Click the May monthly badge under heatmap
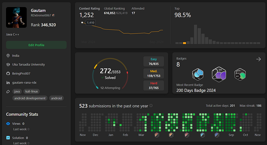Image resolution: width=267 pixels, height=145 pixels. tap(171, 135)
